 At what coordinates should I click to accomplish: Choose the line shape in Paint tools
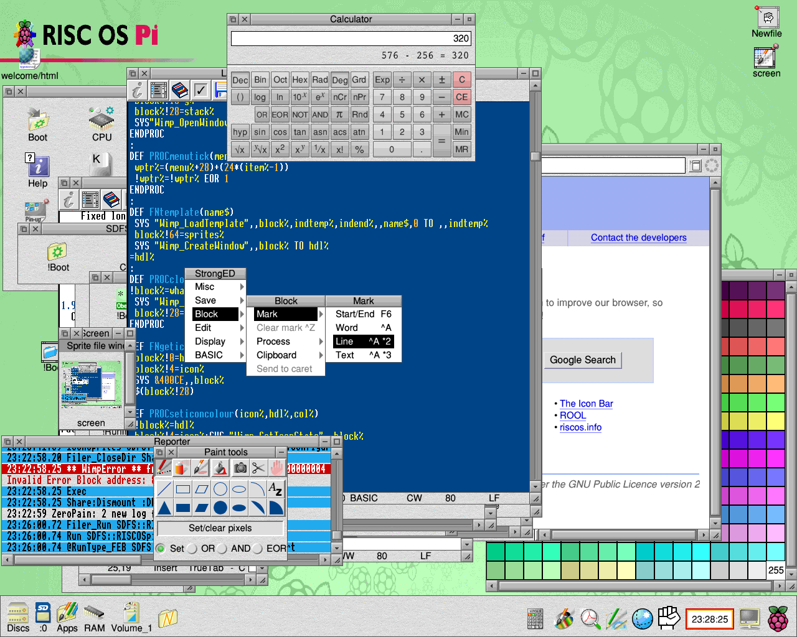tap(164, 490)
